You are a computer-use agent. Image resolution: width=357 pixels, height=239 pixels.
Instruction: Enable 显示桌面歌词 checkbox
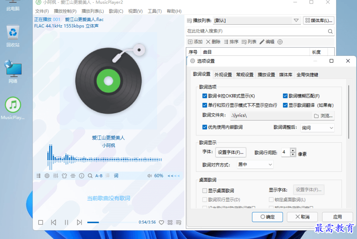click(x=205, y=191)
